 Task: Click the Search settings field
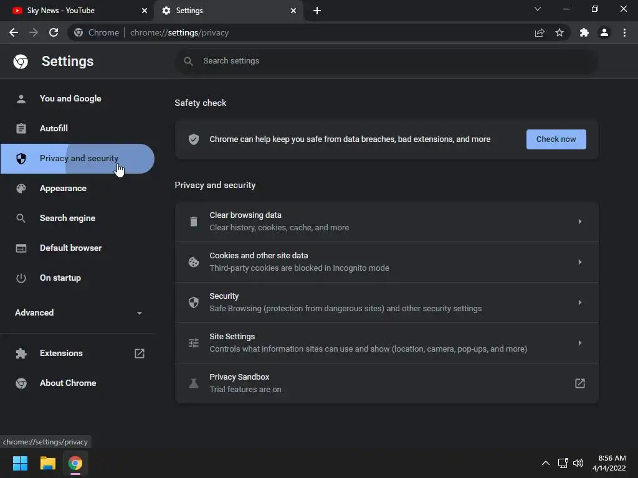coord(386,61)
